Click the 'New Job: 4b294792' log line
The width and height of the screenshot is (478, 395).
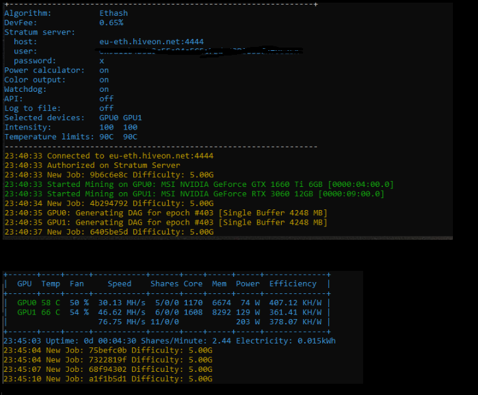tap(109, 203)
